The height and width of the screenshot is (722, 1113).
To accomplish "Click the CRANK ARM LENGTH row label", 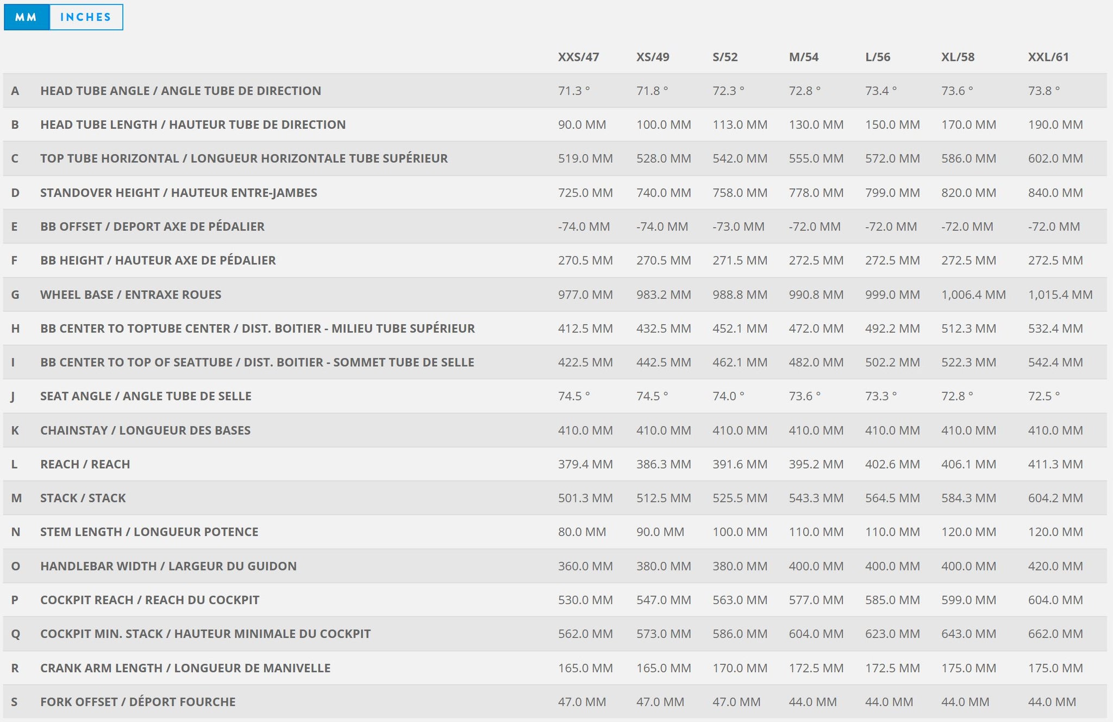I will [x=185, y=668].
